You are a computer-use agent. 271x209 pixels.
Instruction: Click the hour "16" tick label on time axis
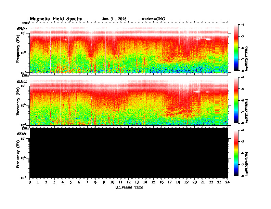pyautogui.click(x=162, y=182)
